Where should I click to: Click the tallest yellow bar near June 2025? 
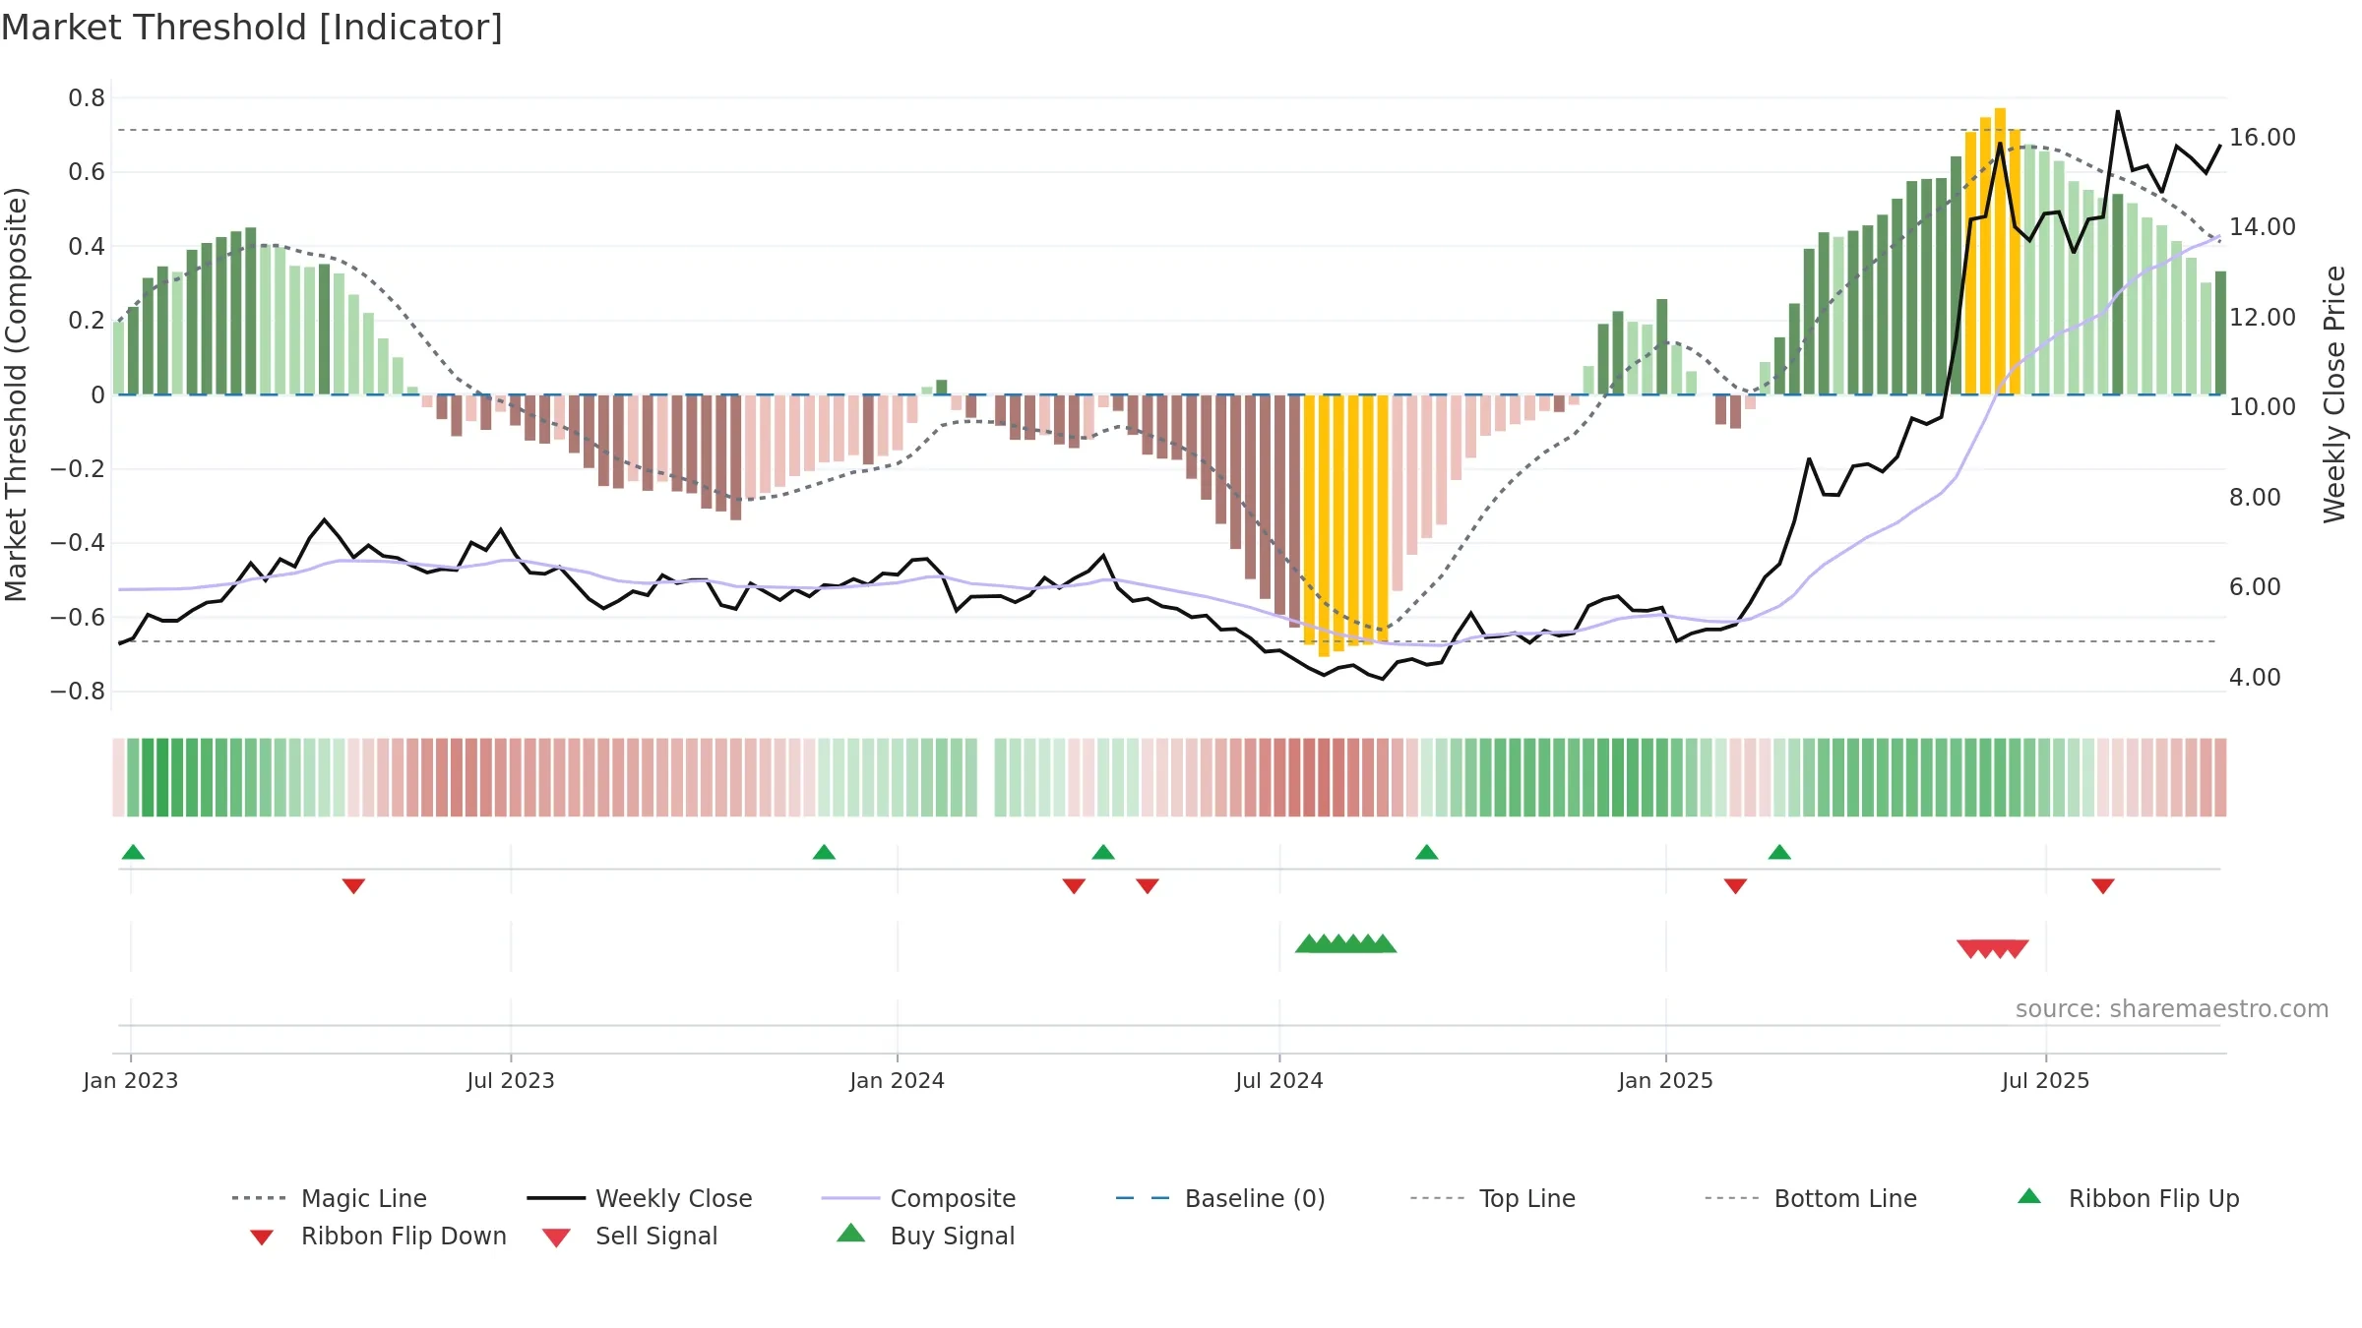click(2000, 251)
